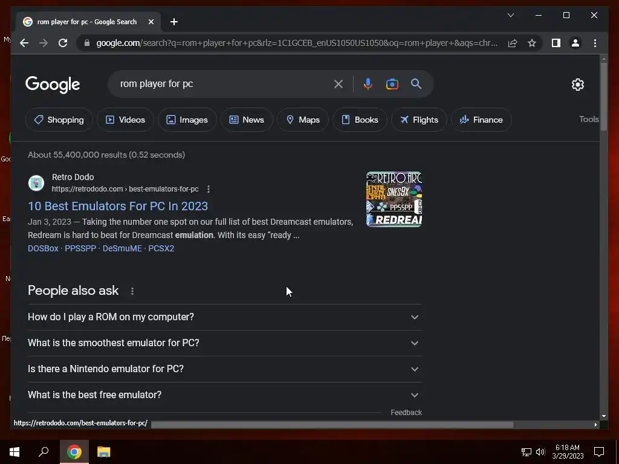Open the Windows Start menu

15,452
